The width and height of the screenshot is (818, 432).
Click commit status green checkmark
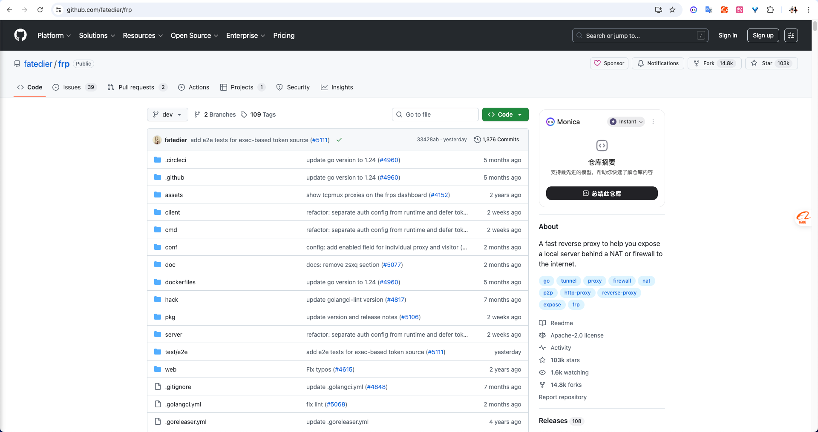click(339, 140)
